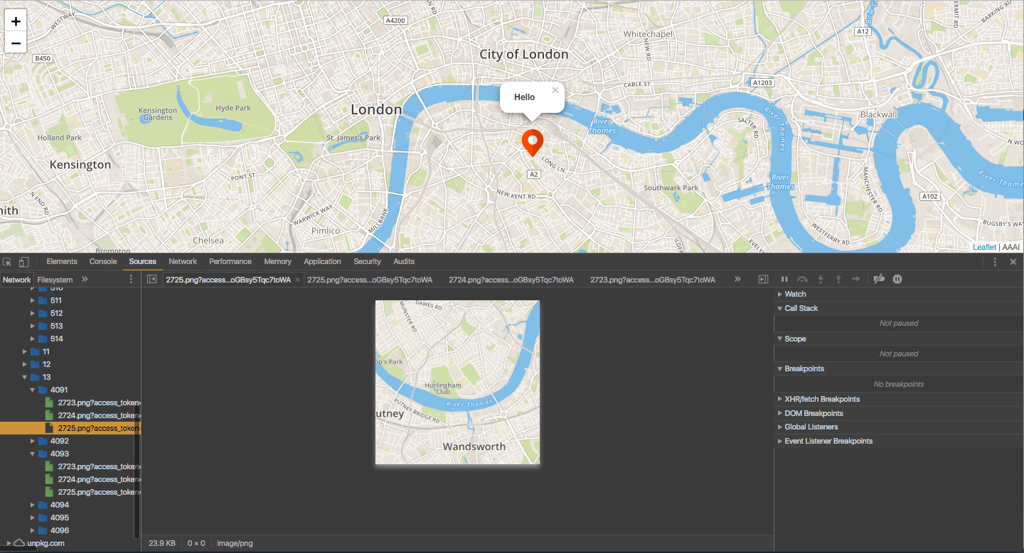The width and height of the screenshot is (1024, 553).
Task: Deactivate all breakpoints
Action: pyautogui.click(x=879, y=278)
